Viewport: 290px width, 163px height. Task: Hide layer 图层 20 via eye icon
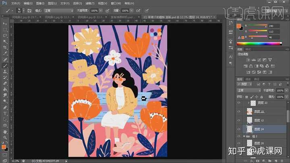point(239,143)
